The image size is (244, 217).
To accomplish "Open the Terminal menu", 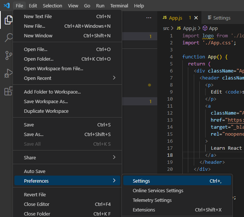I will click(119, 6).
